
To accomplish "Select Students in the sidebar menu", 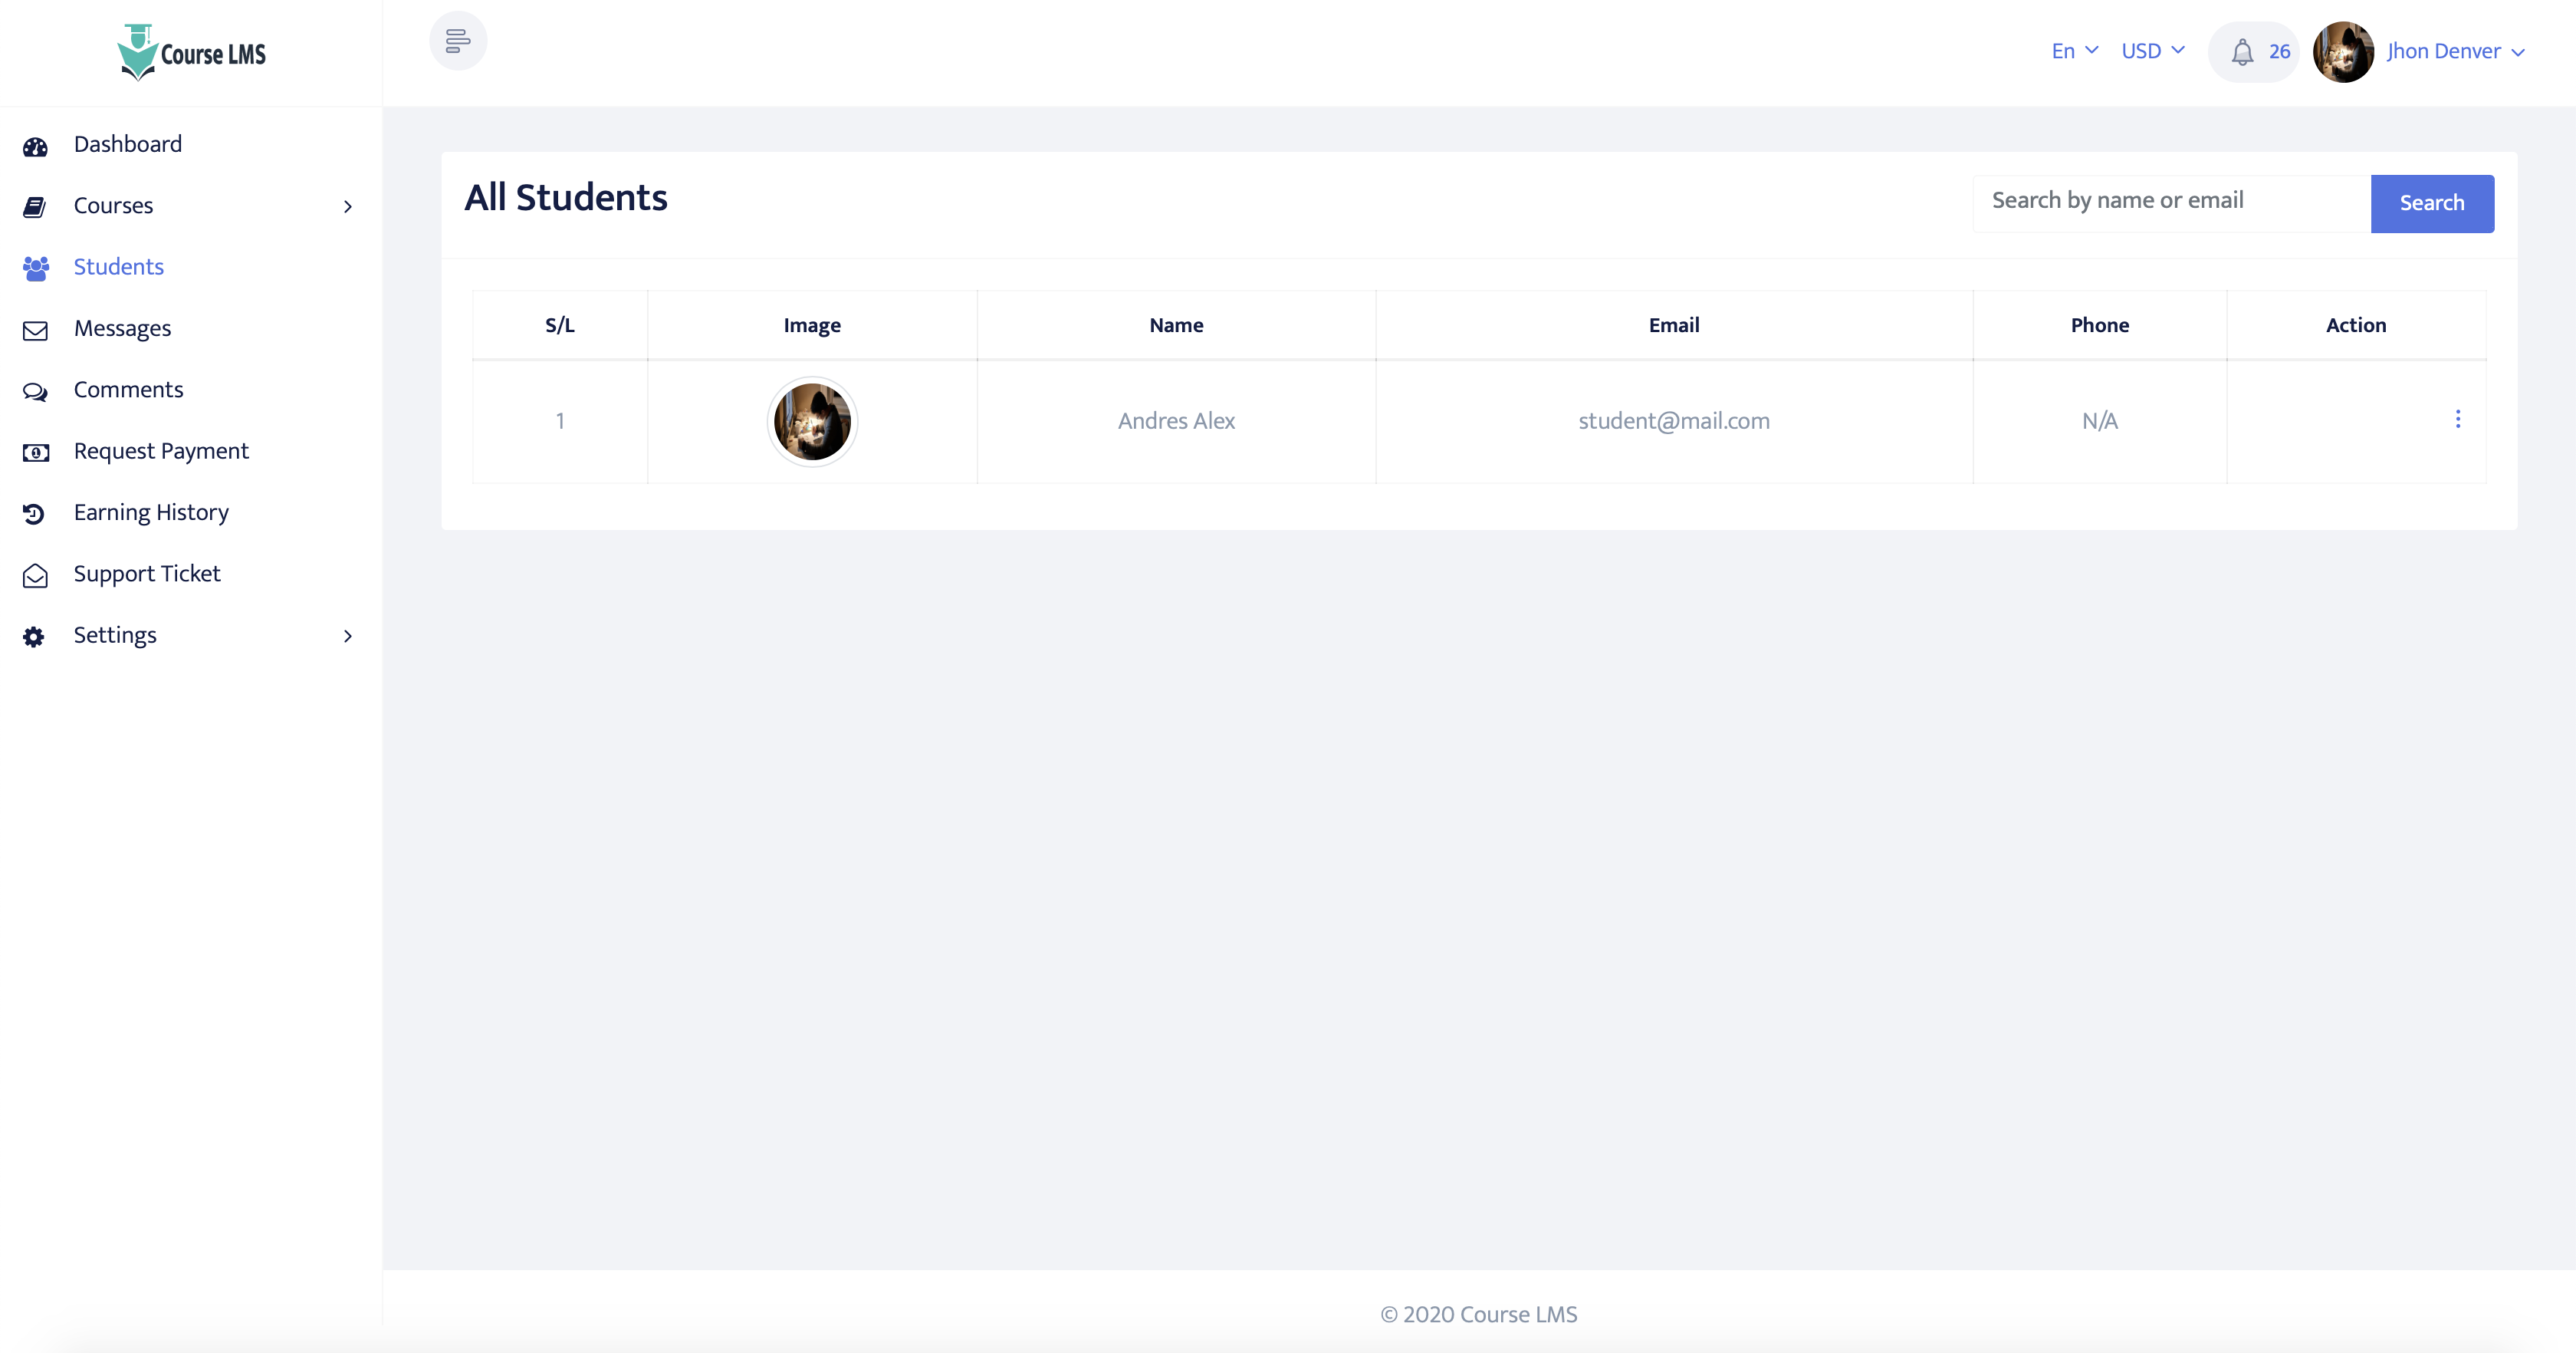I will pyautogui.click(x=119, y=267).
